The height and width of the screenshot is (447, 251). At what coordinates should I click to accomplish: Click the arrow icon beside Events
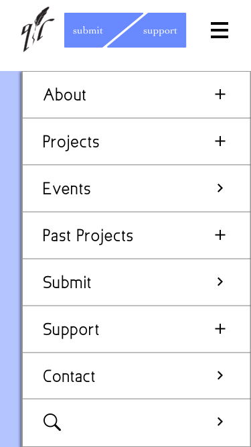click(220, 188)
